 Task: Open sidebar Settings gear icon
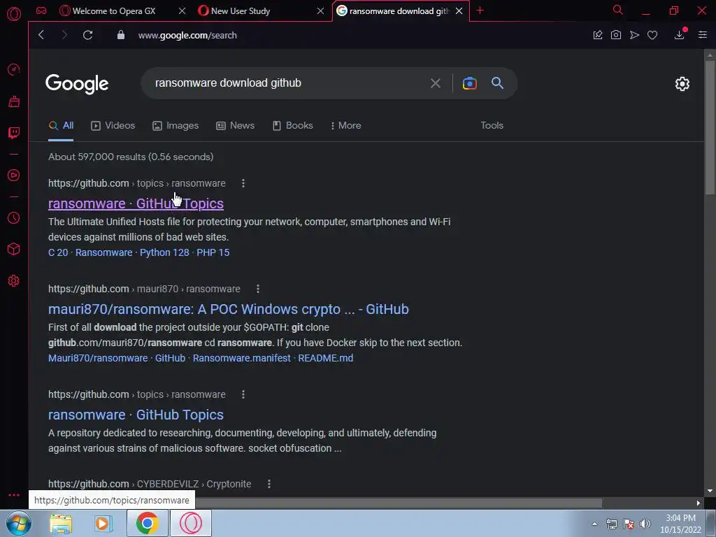click(x=14, y=281)
